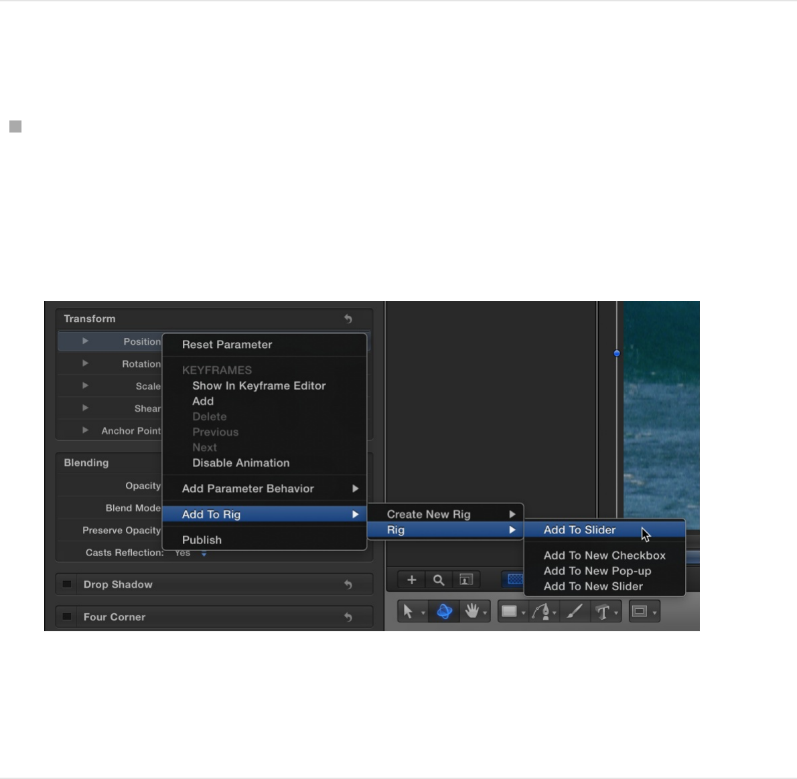Select the Rectangle shape tool

(509, 612)
